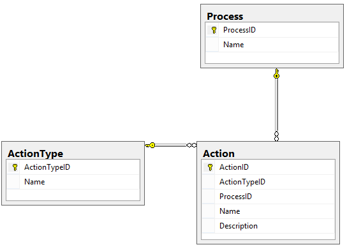Select the Action table title
This screenshot has width=347, height=247.
(219, 154)
